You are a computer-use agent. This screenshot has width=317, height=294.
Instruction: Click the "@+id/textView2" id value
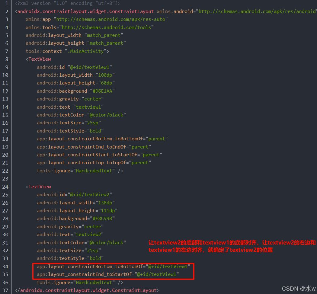pyautogui.click(x=90, y=195)
